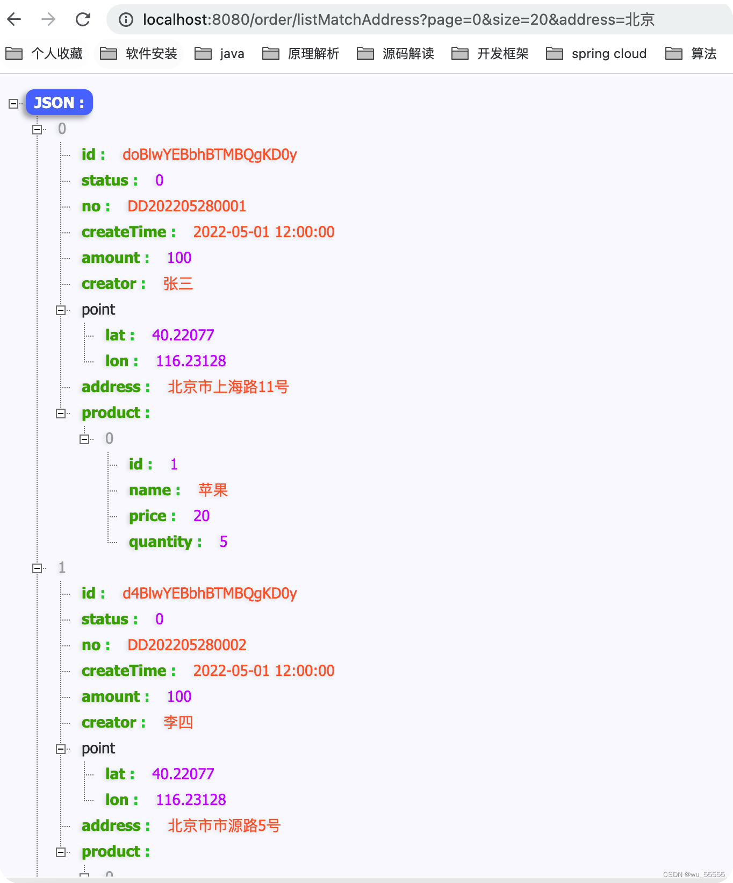
Task: Click the quantity key label
Action: coord(166,542)
